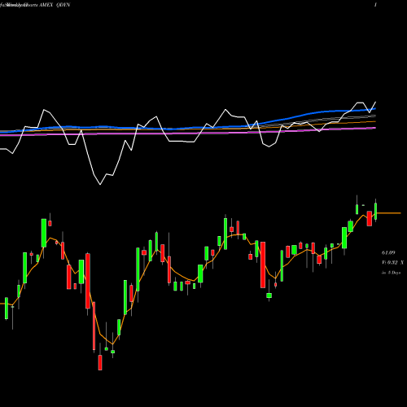The image size is (407, 407).
Task: Click the 'V: 0.32 X' volume label
Action: point(392,263)
